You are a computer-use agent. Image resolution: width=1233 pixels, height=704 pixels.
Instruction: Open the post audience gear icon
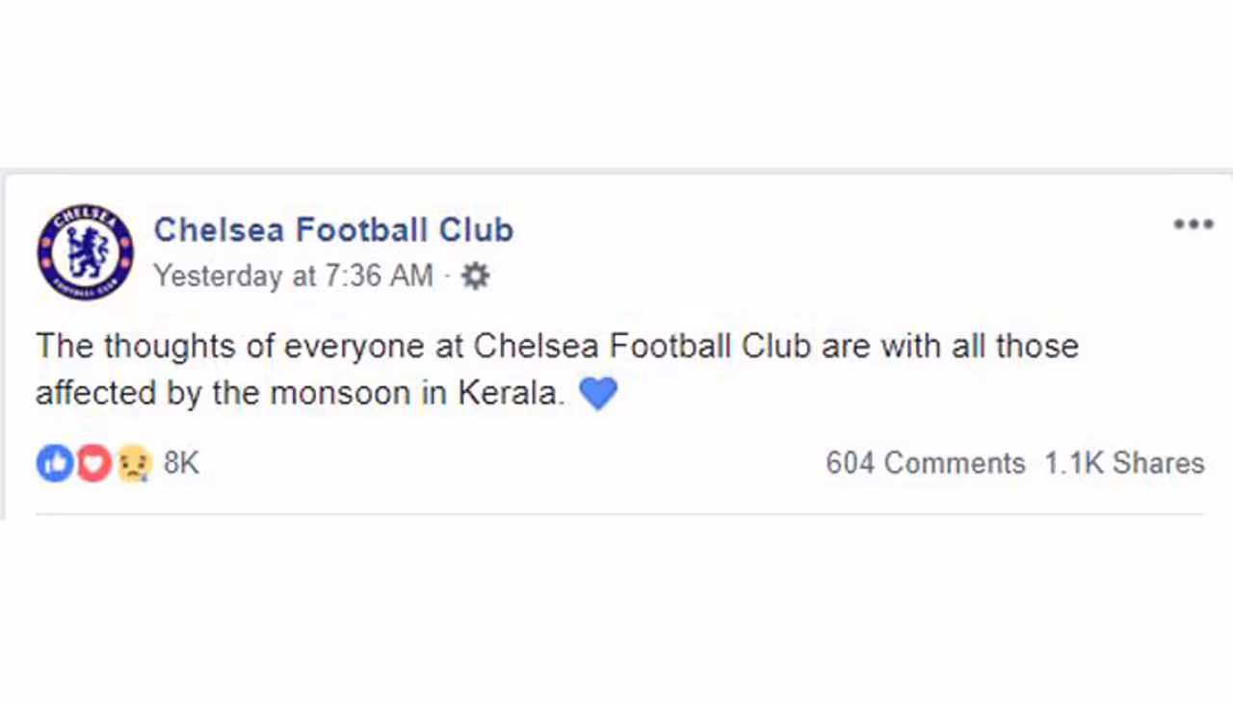475,276
